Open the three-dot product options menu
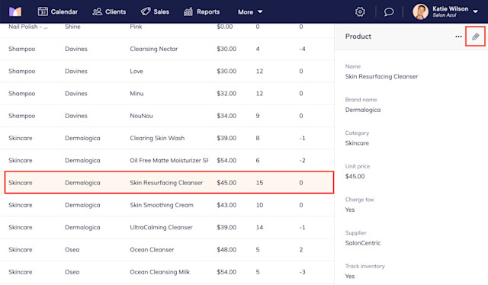Screen dimensions: 488x285 [458, 37]
